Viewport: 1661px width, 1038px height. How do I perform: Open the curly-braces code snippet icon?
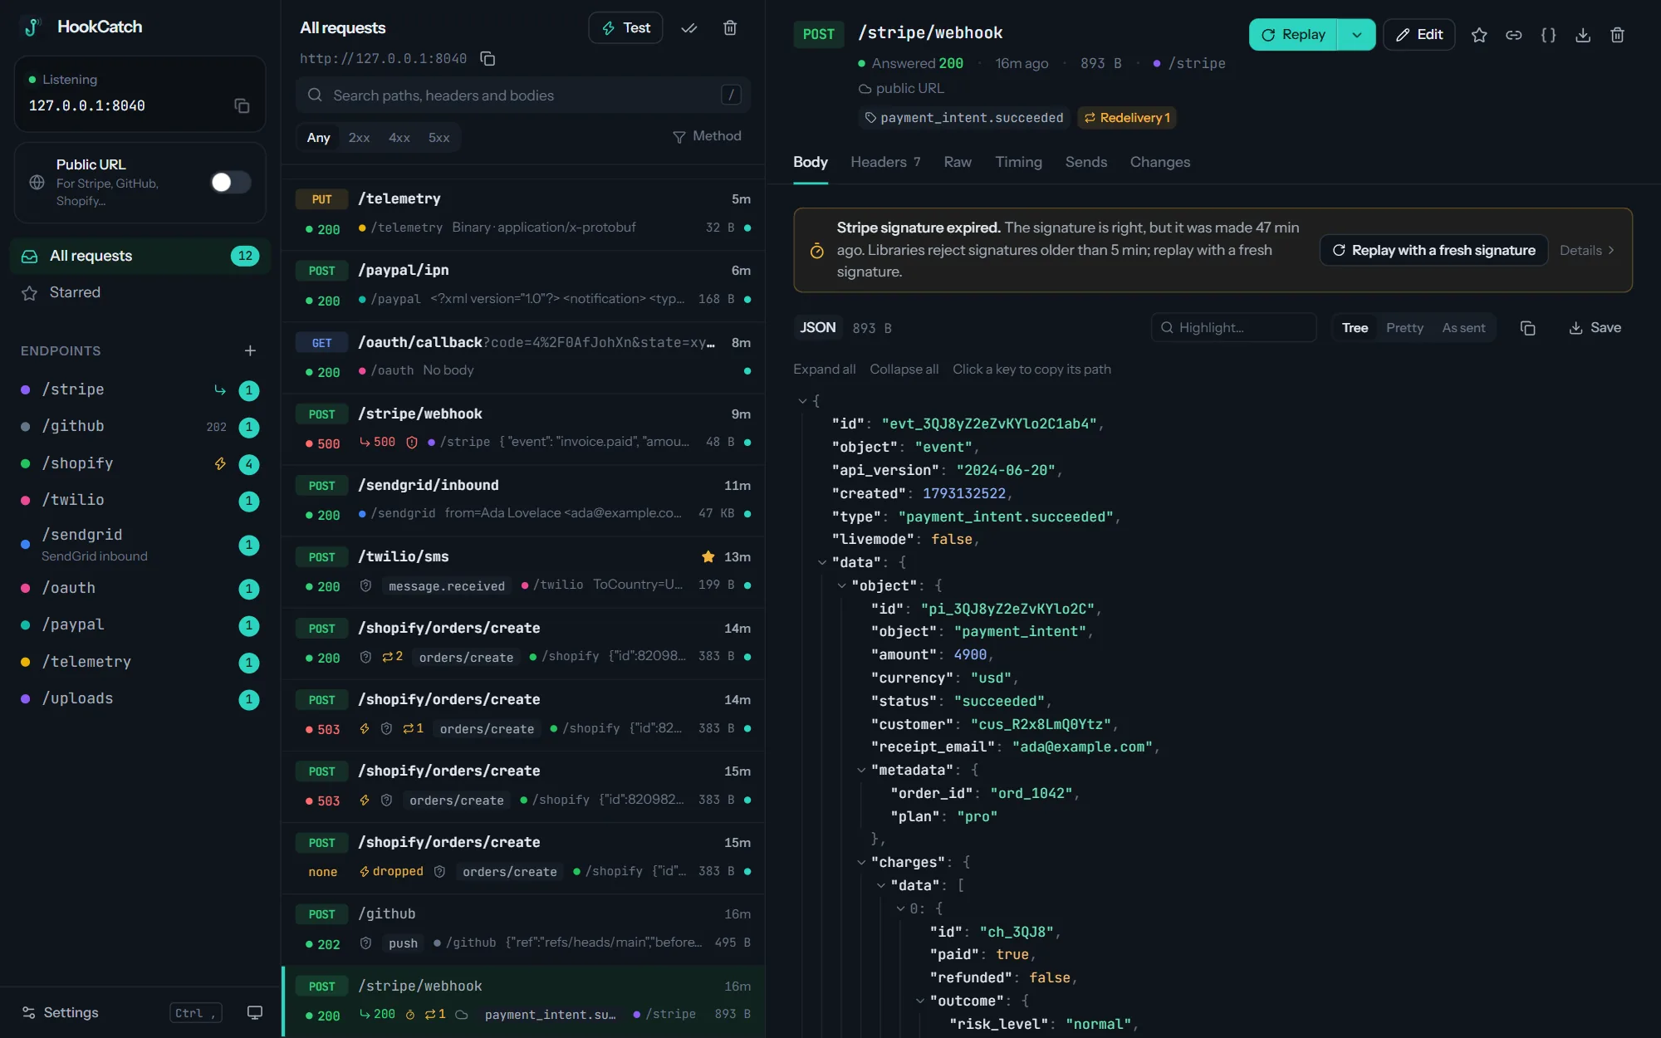click(1548, 35)
